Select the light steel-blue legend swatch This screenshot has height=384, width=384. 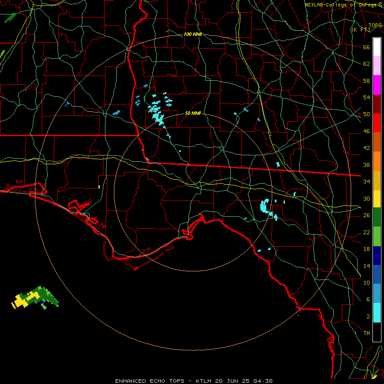[377, 294]
